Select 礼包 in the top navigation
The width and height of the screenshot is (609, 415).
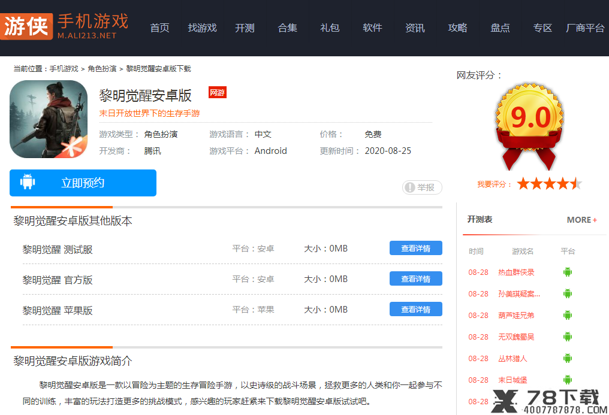coord(330,28)
